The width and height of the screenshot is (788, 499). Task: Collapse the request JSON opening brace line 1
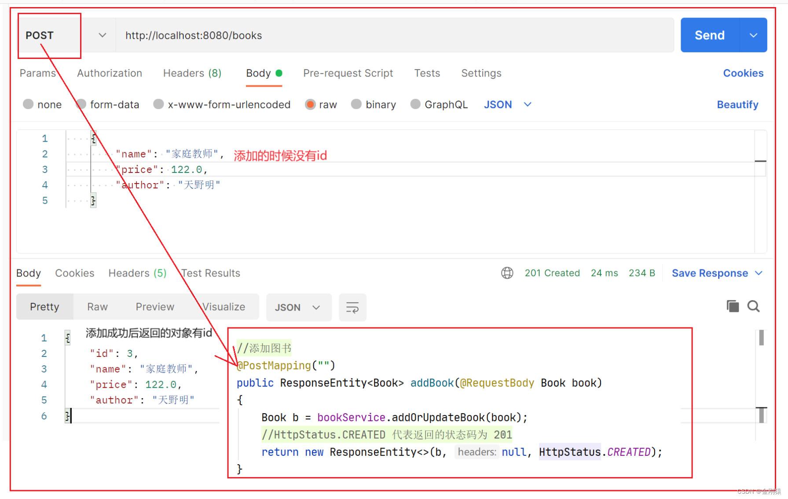click(93, 139)
